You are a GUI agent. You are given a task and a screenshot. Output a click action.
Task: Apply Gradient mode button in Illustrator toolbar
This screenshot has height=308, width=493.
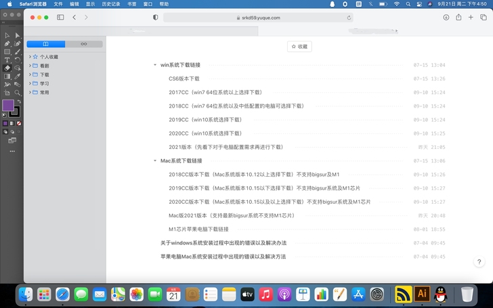tap(12, 123)
